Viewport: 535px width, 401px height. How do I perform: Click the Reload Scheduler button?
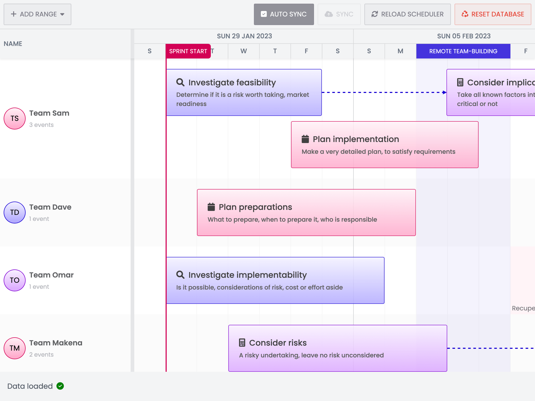click(x=407, y=14)
